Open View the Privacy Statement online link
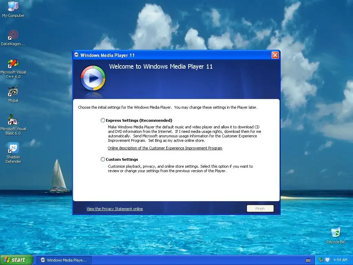The image size is (353, 265). tap(114, 209)
